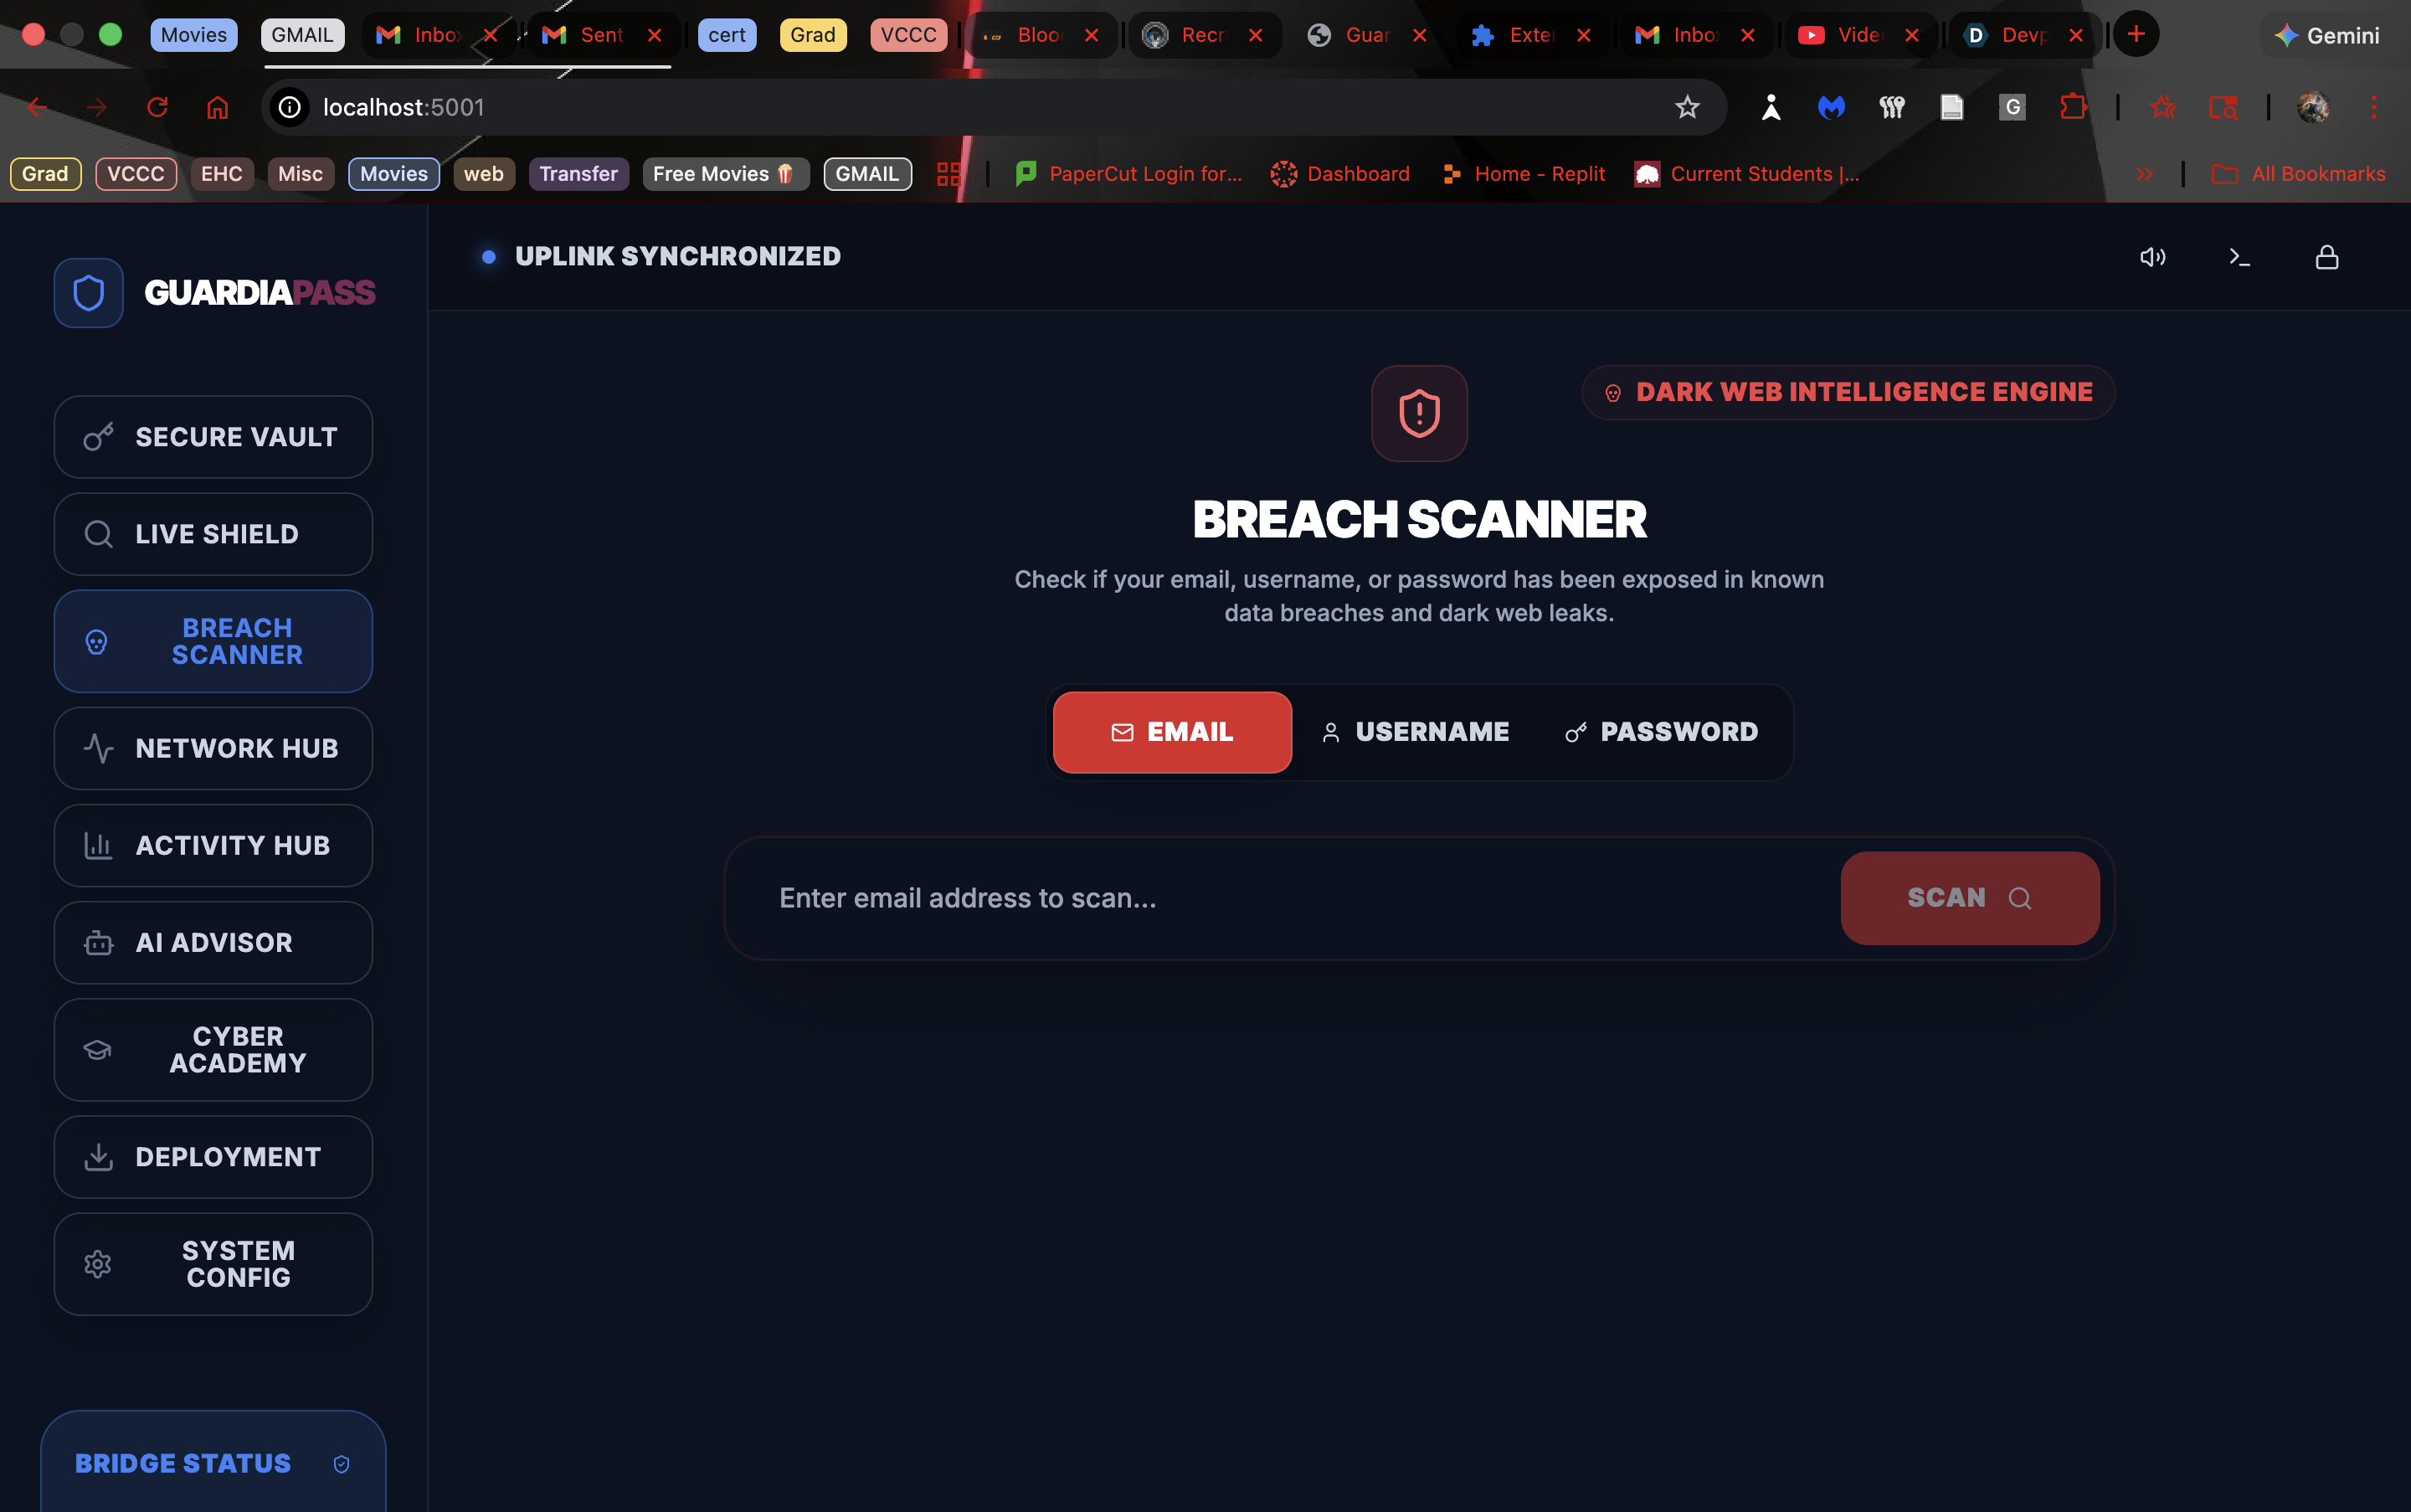Open AI Advisor from sidebar

(213, 942)
